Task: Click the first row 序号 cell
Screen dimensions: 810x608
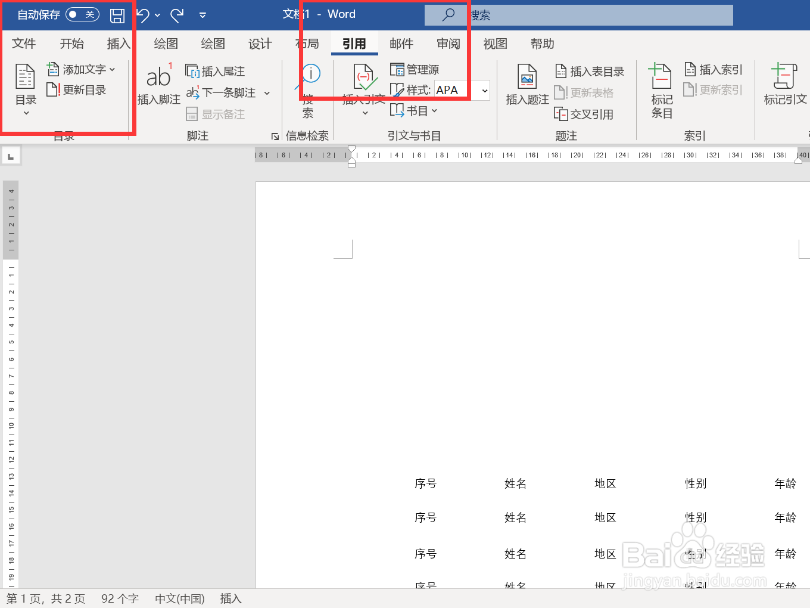Action: [426, 483]
